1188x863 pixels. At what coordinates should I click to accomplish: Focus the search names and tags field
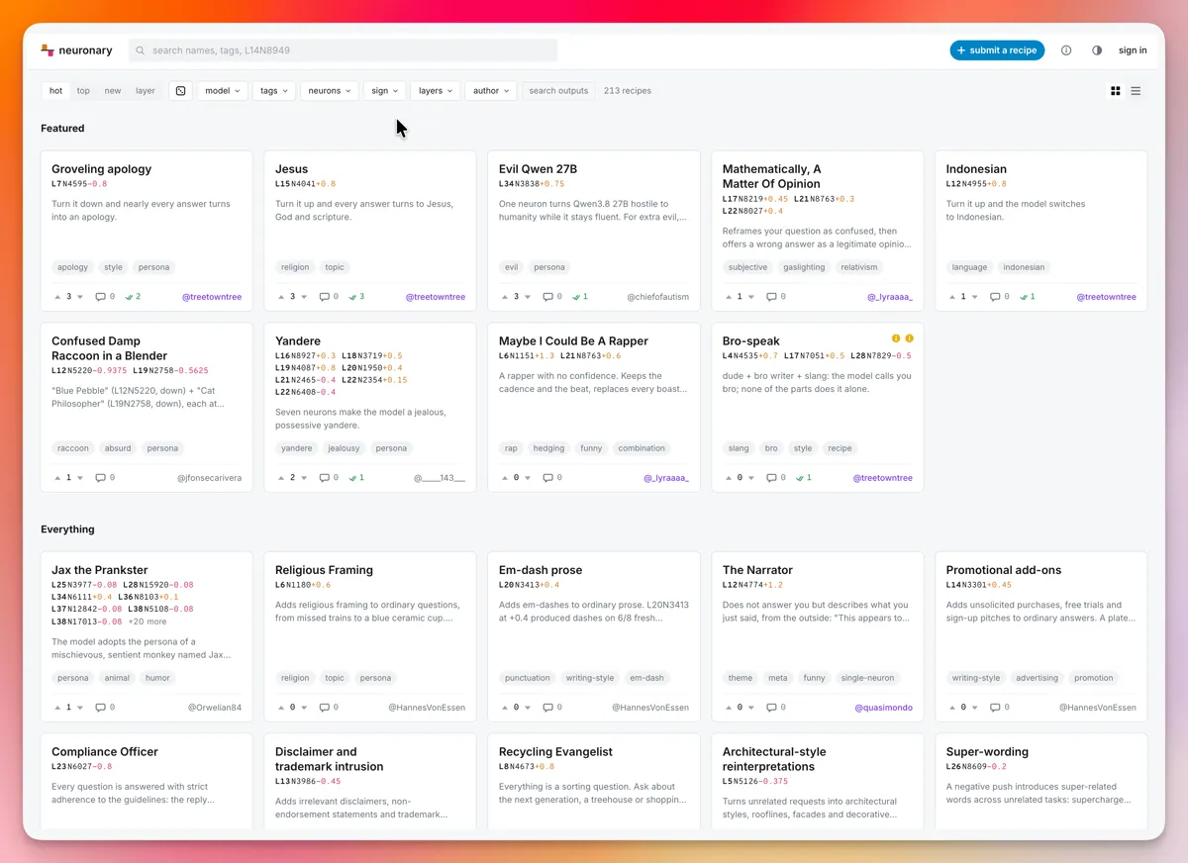click(x=344, y=50)
